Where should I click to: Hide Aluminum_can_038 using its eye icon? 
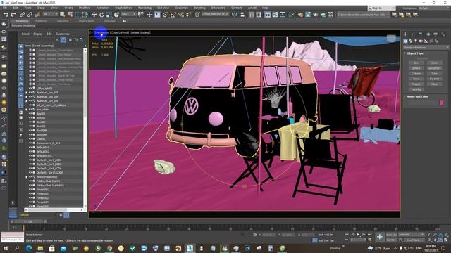coord(30,93)
